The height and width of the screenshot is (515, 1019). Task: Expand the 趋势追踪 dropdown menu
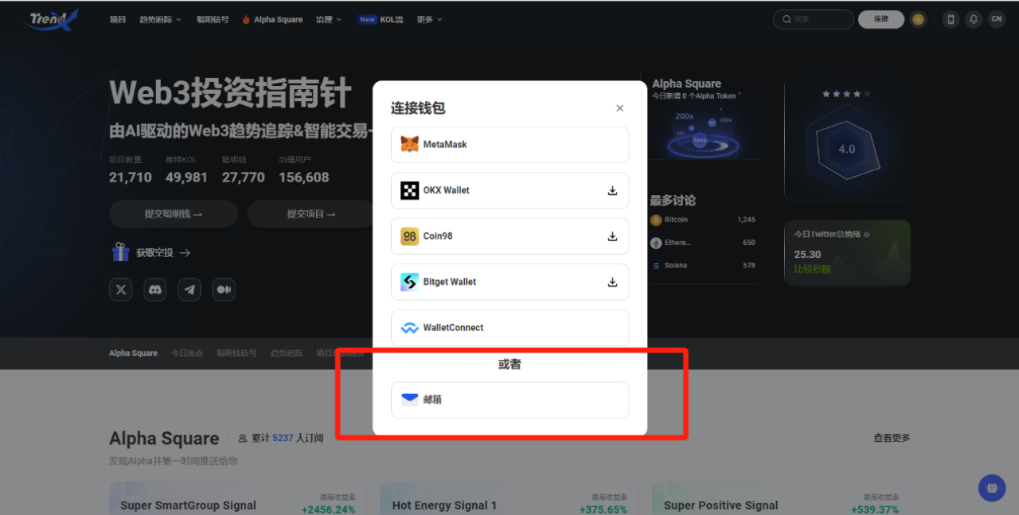point(160,19)
